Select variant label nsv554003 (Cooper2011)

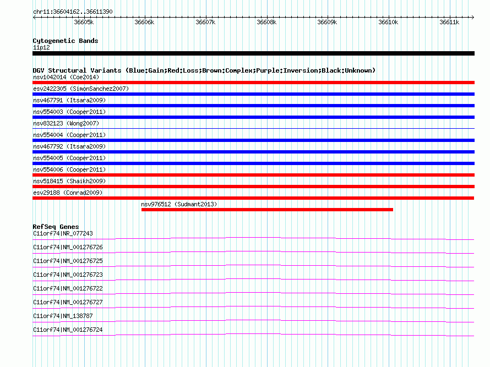[x=69, y=112]
